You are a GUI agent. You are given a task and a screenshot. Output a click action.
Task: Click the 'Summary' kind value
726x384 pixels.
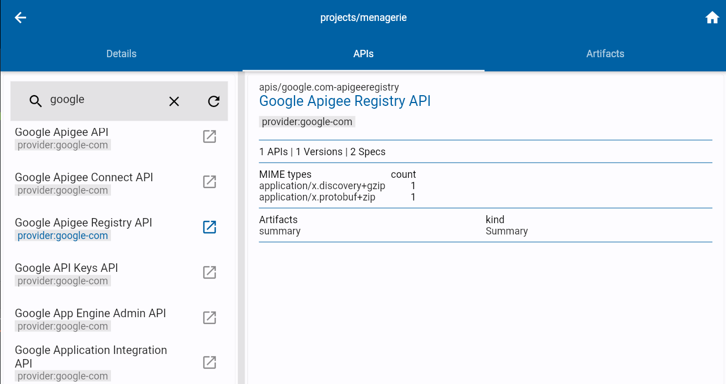point(507,231)
